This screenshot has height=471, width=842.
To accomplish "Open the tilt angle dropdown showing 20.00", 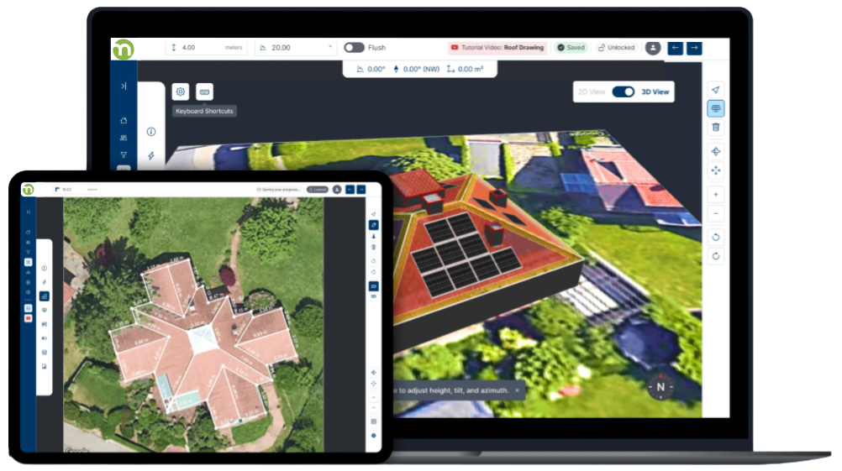I will click(295, 48).
